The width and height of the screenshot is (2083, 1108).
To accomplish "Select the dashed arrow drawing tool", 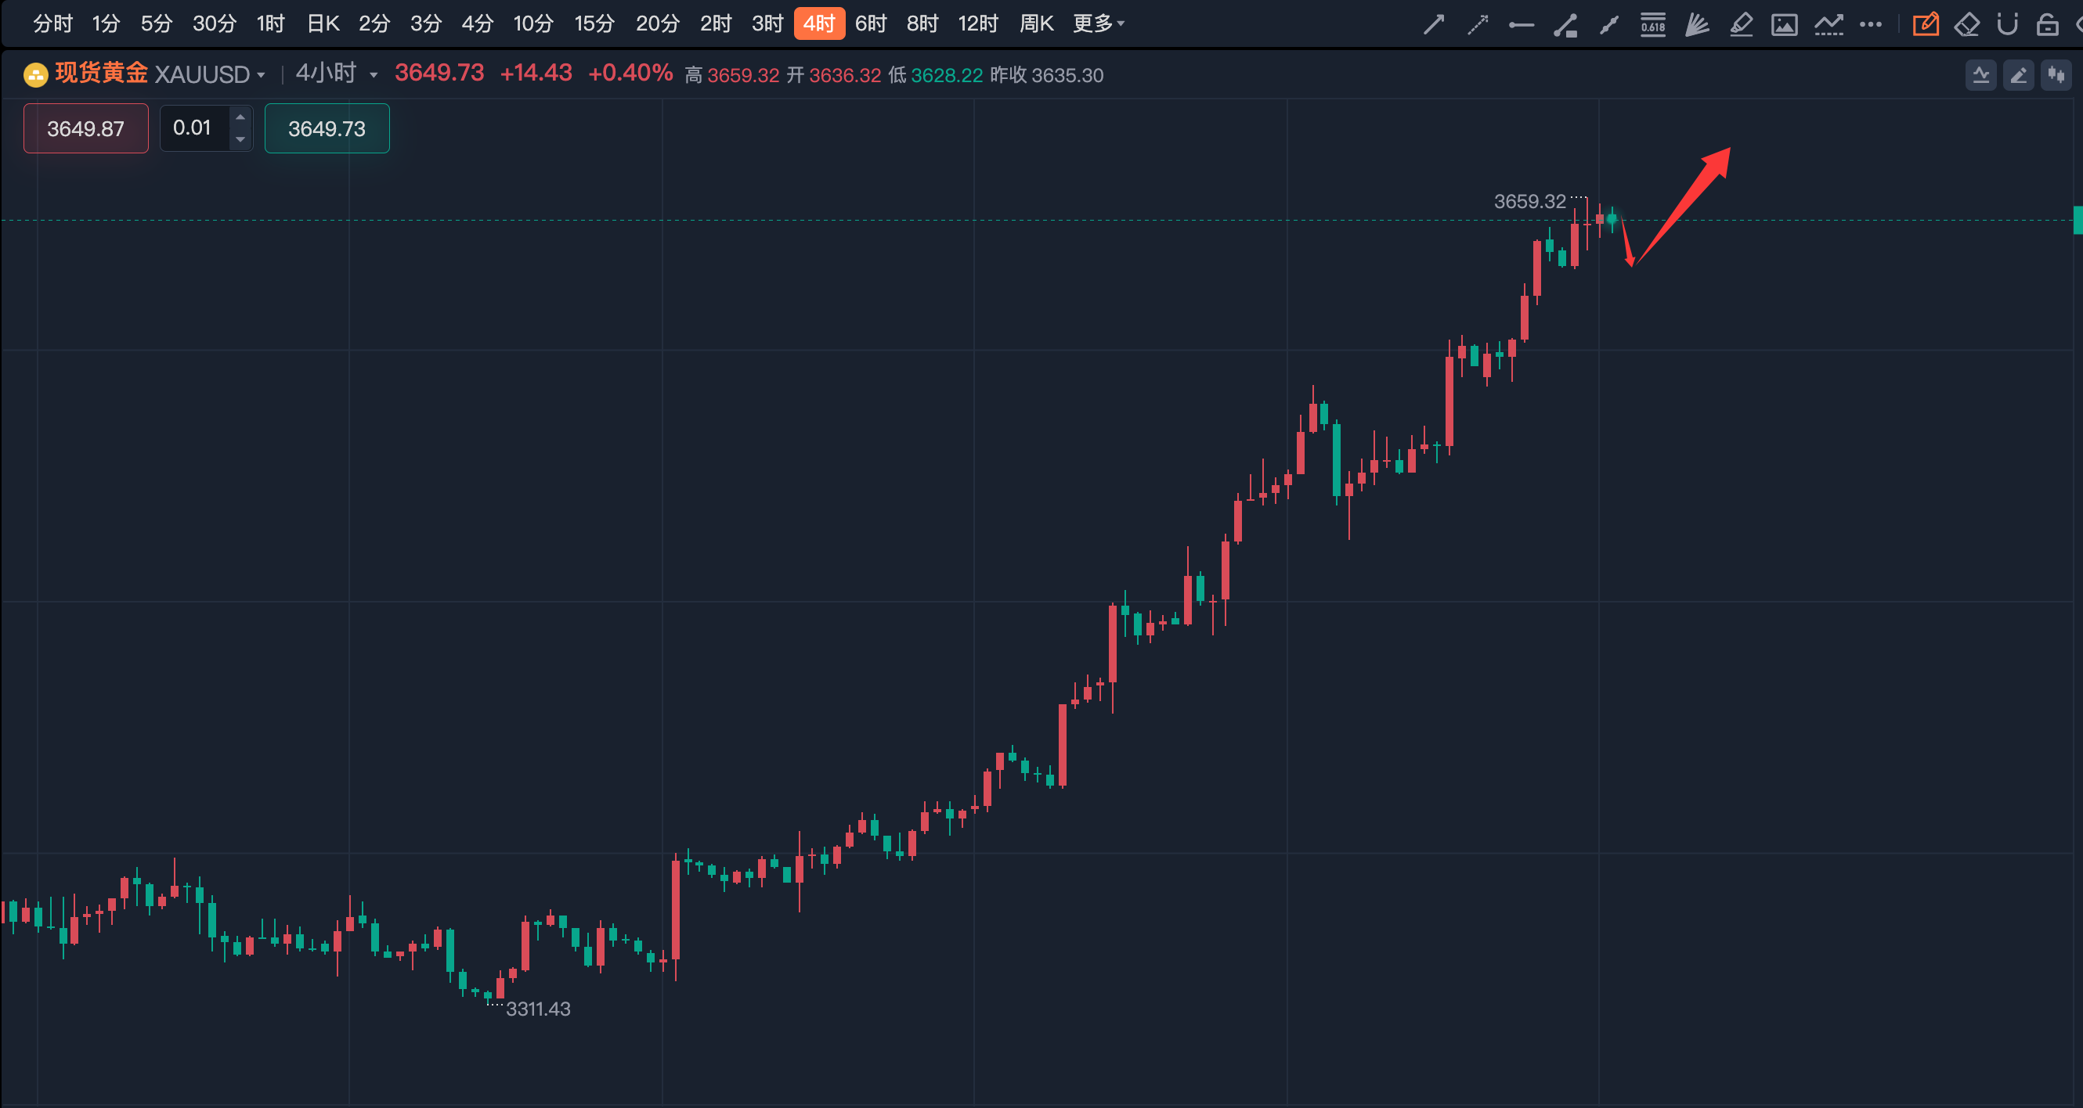I will coord(1478,25).
